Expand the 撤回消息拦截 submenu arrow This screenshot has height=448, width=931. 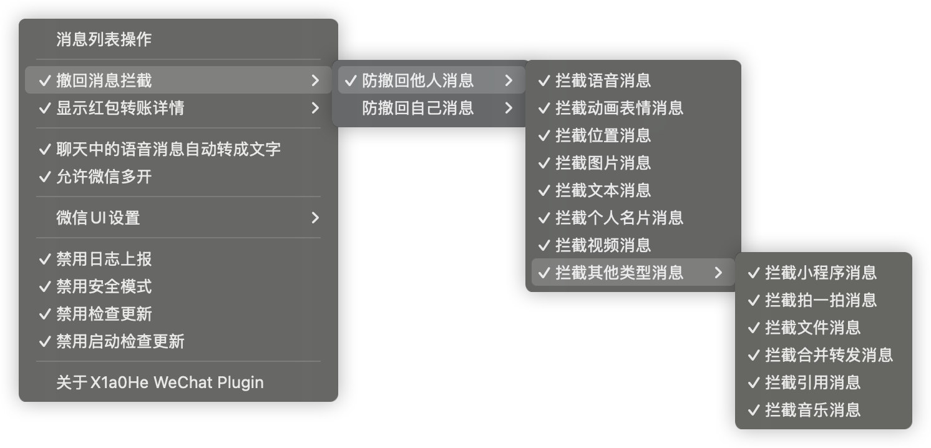pos(315,80)
